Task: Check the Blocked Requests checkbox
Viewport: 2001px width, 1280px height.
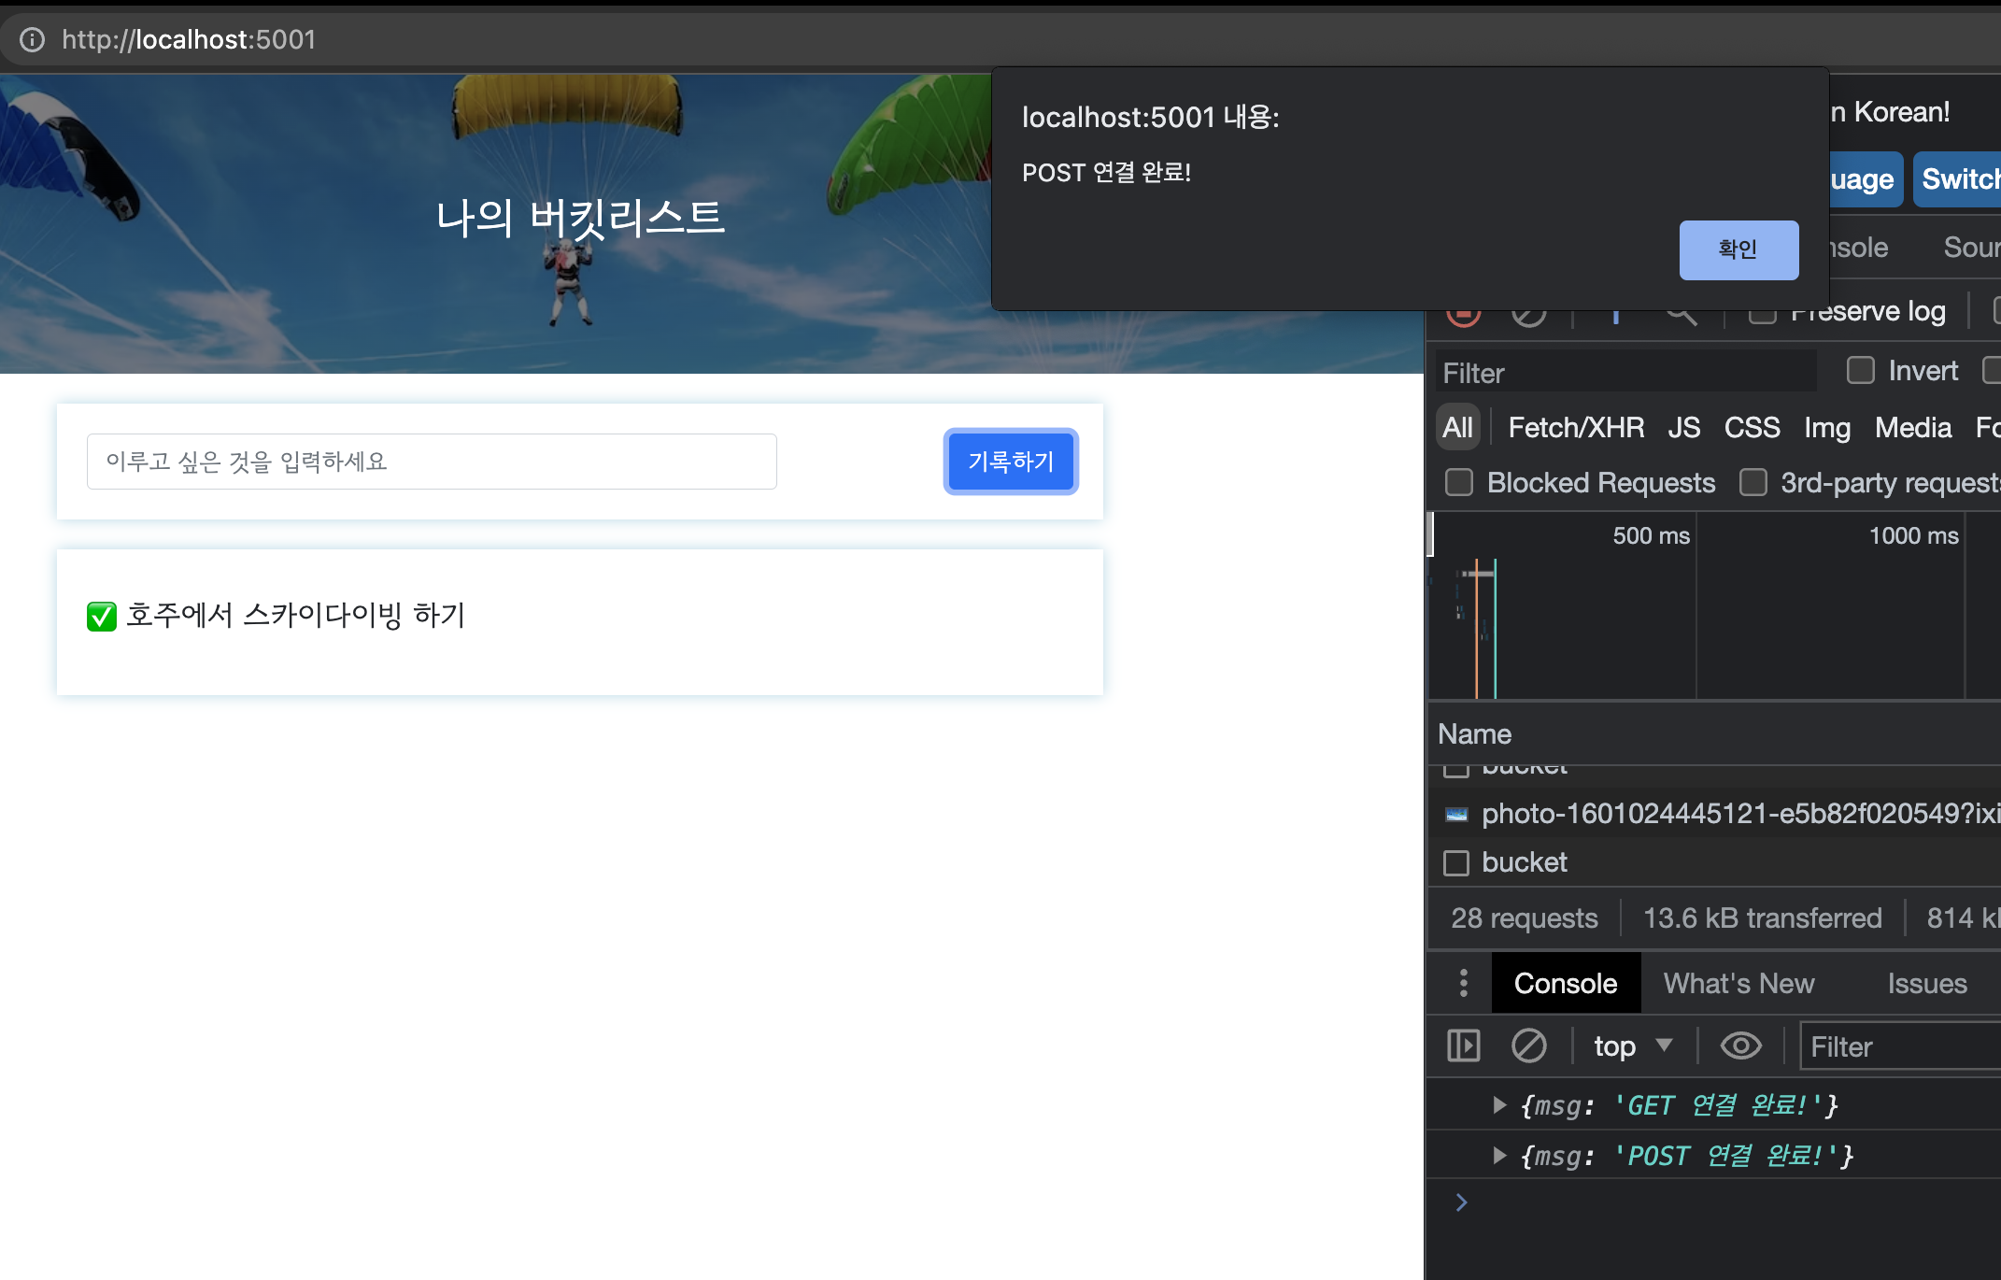Action: point(1458,482)
